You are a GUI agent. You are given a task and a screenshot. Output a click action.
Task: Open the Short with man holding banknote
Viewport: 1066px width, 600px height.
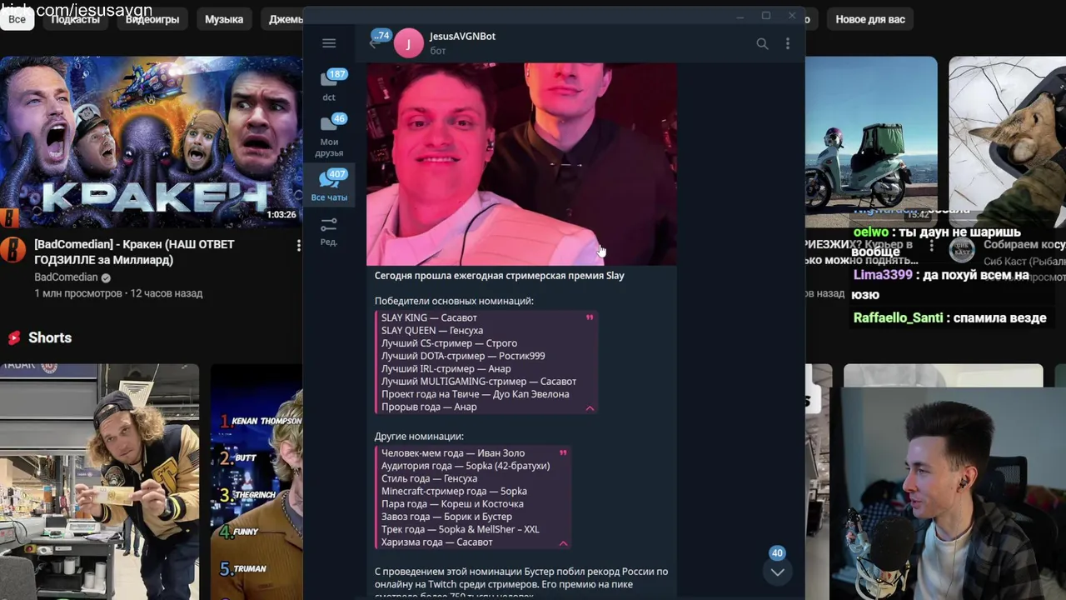tap(99, 482)
